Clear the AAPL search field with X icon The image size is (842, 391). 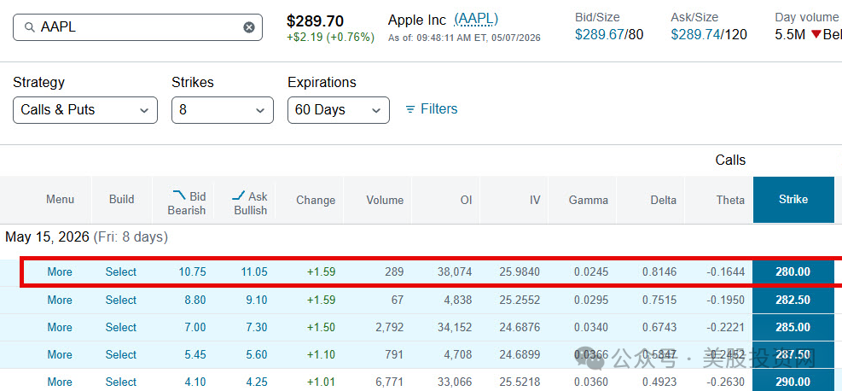pyautogui.click(x=249, y=27)
